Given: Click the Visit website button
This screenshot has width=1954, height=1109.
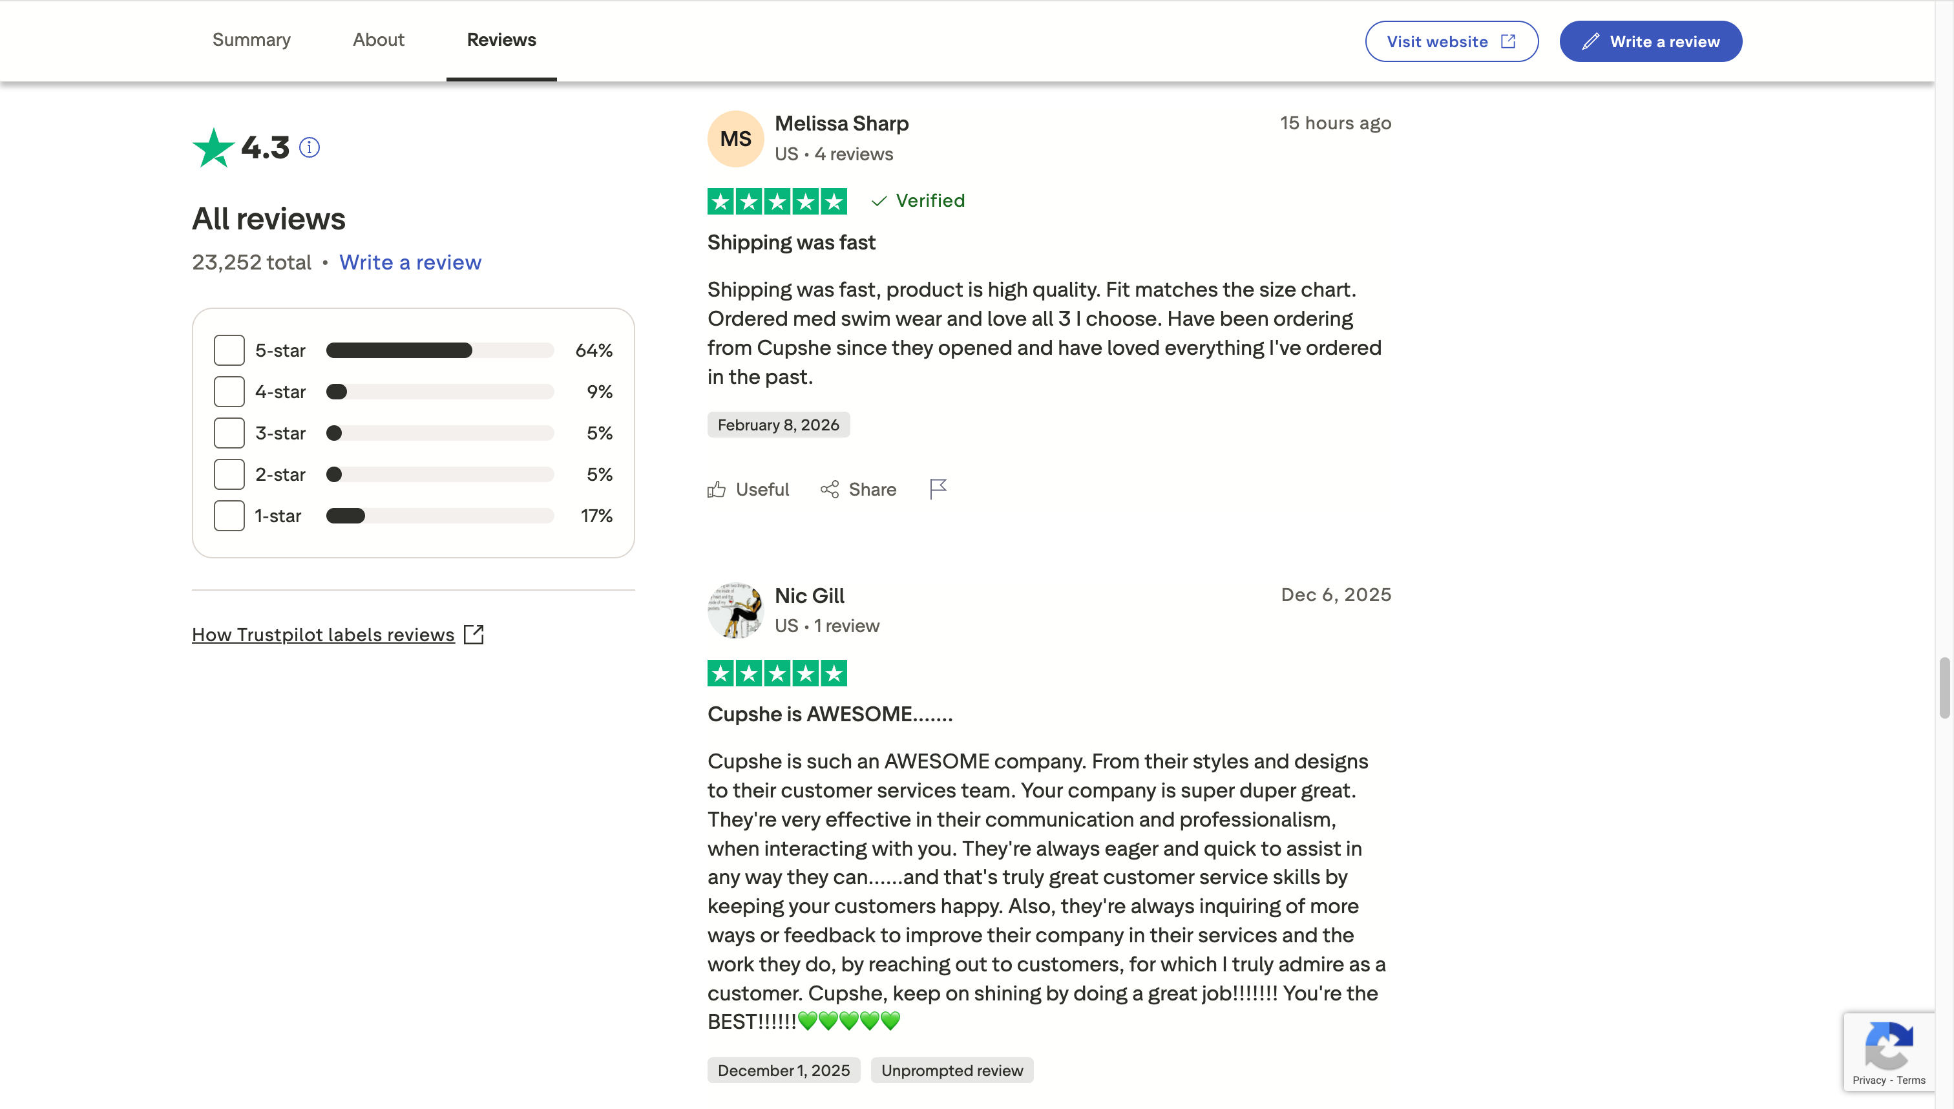Looking at the screenshot, I should (1451, 41).
